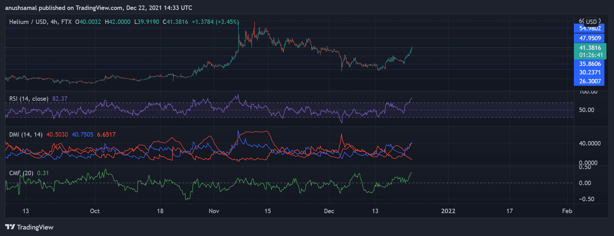This screenshot has height=236, width=614.
Task: Click the blue DMI value 40.7505
Action: [x=82, y=135]
